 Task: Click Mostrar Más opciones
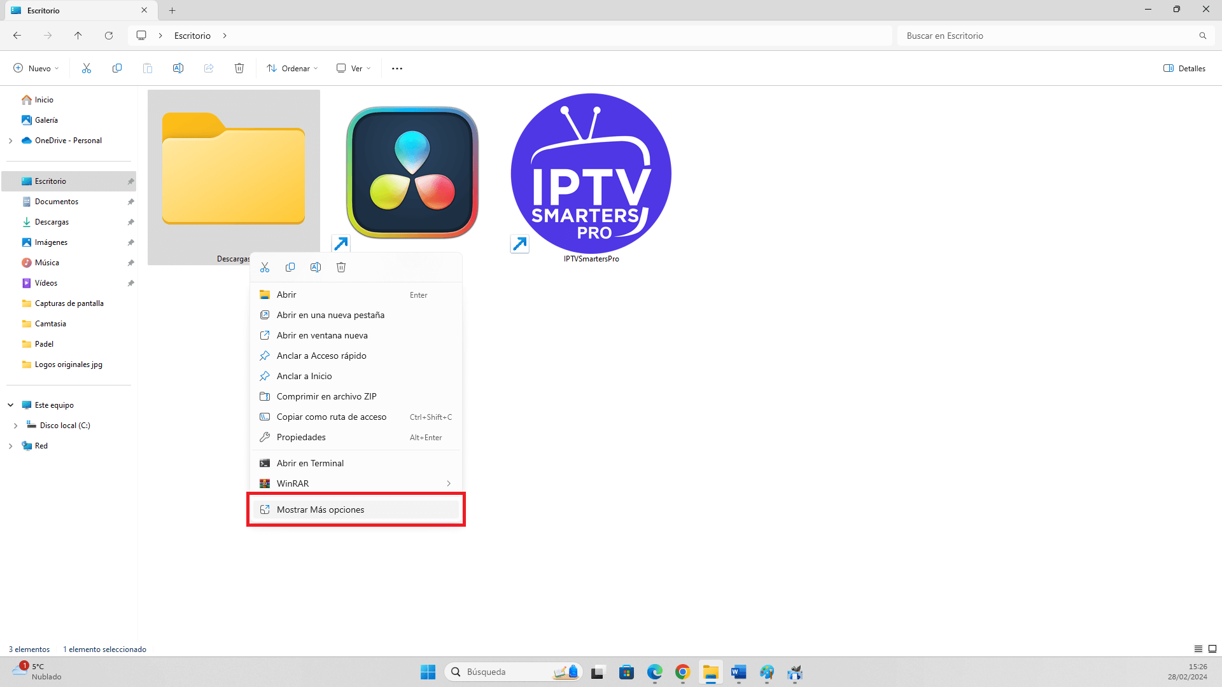(356, 510)
